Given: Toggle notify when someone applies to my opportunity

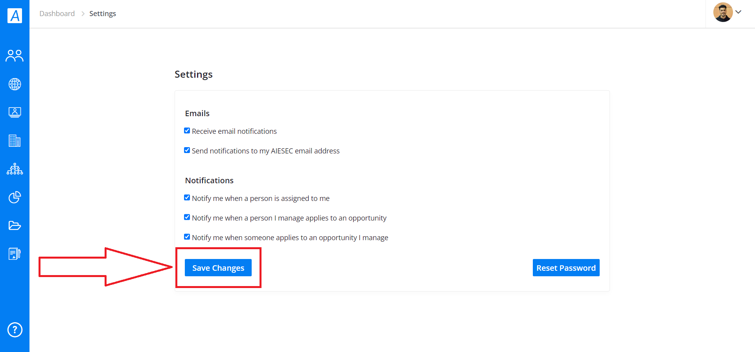Looking at the screenshot, I should point(187,237).
